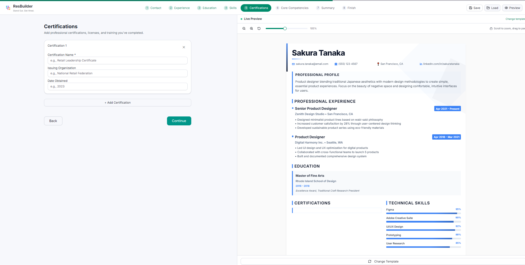This screenshot has height=265, width=525.
Task: Add another certification entry
Action: point(117,102)
